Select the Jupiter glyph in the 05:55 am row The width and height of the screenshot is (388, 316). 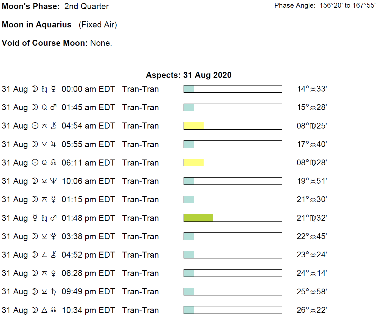[x=54, y=144]
